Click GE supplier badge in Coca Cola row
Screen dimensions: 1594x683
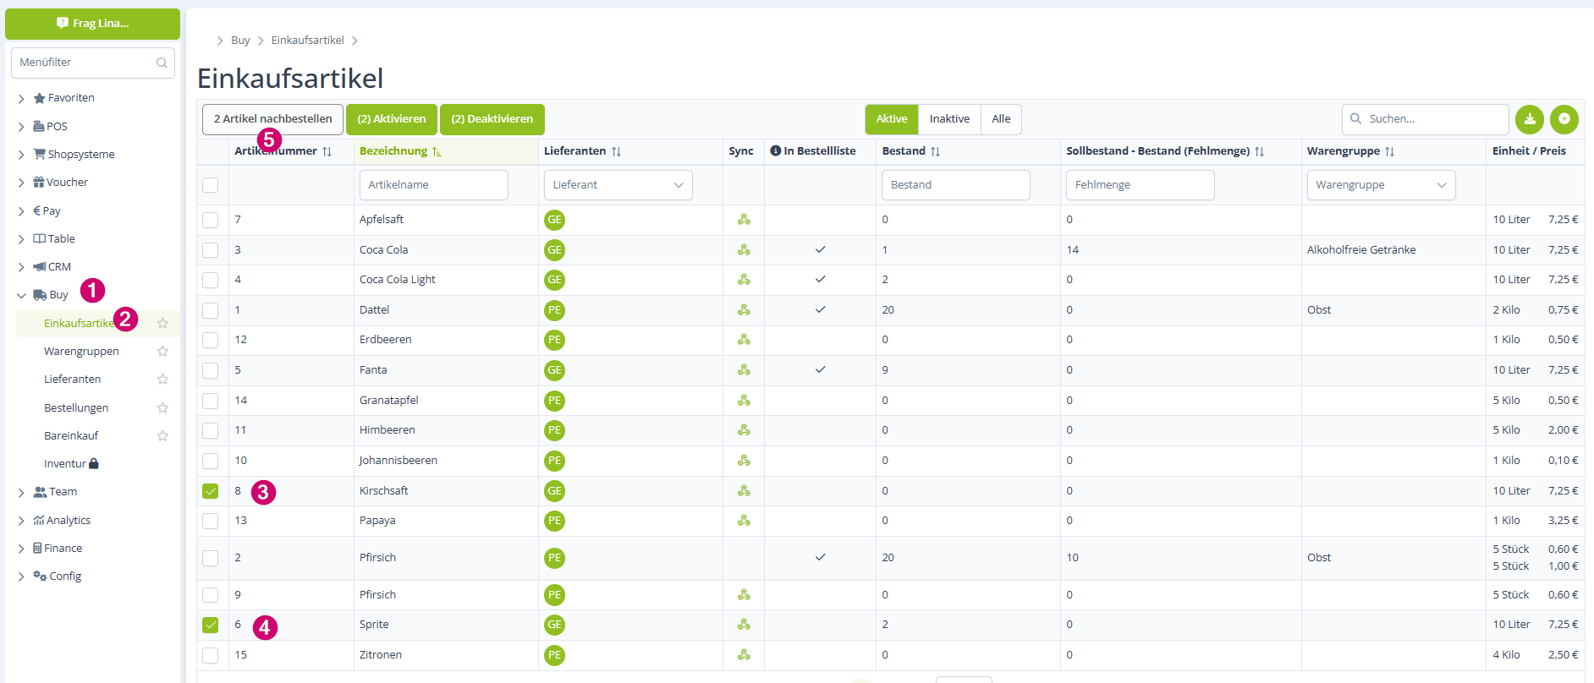coord(554,250)
